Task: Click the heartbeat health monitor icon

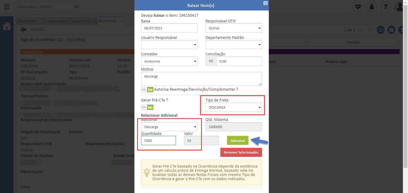Action: tap(358, 7)
